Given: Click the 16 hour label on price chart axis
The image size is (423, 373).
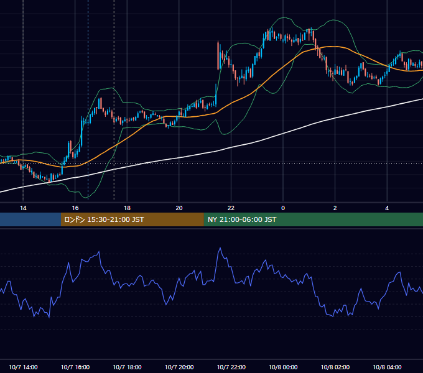Looking at the screenshot, I should [x=75, y=208].
